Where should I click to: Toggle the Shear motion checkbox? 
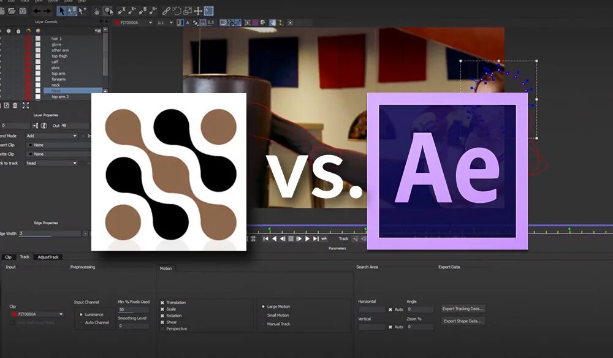[162, 322]
